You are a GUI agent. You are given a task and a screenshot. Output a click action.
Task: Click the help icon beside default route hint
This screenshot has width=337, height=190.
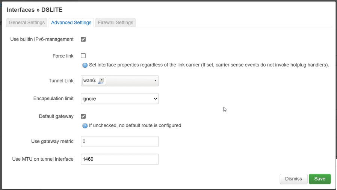click(85, 126)
